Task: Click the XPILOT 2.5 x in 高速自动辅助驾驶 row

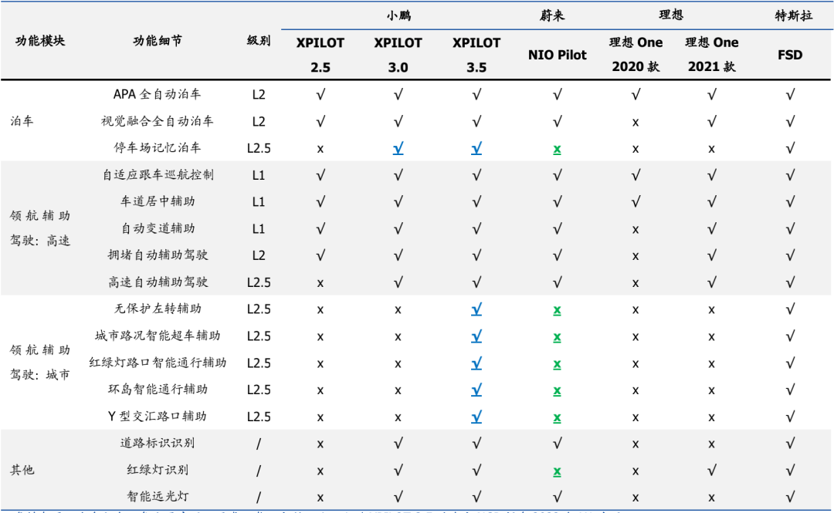Action: [x=320, y=283]
